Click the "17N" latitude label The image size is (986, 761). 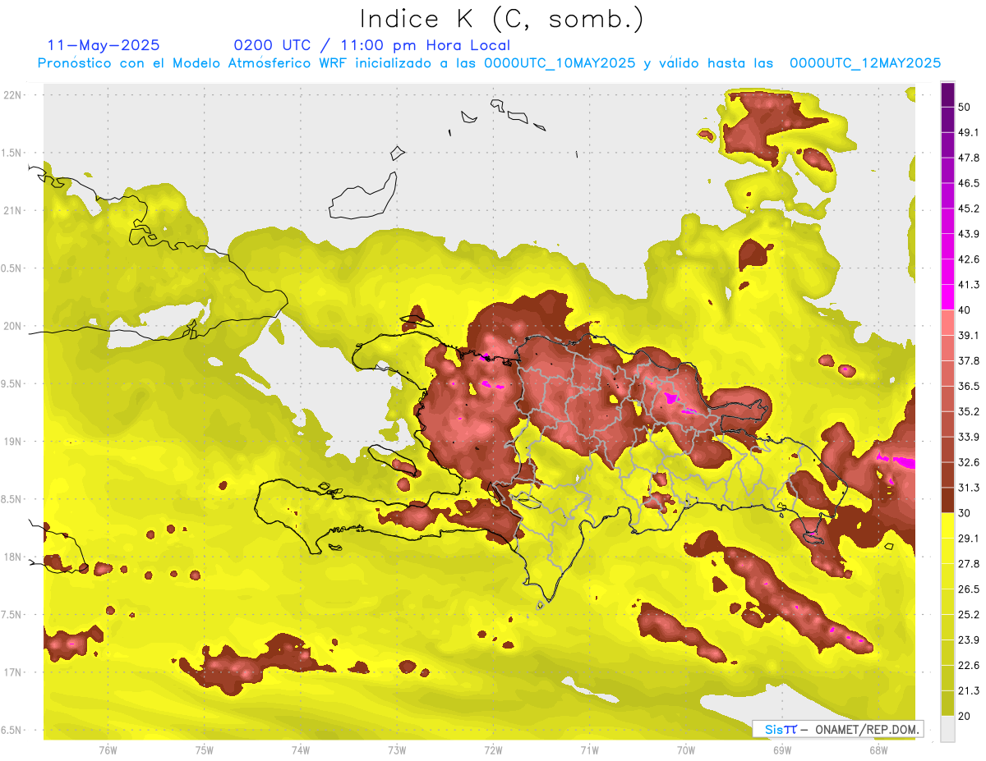(14, 672)
